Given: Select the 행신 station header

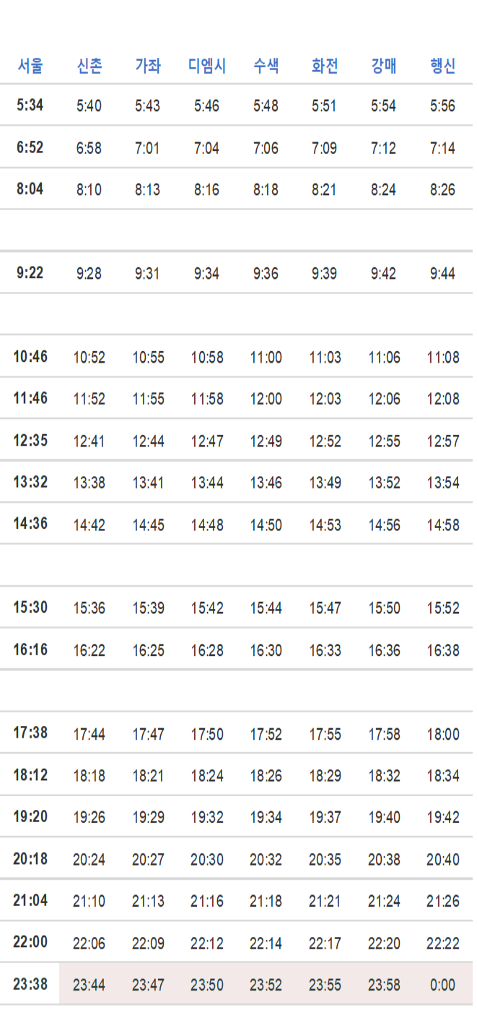Looking at the screenshot, I should (442, 66).
